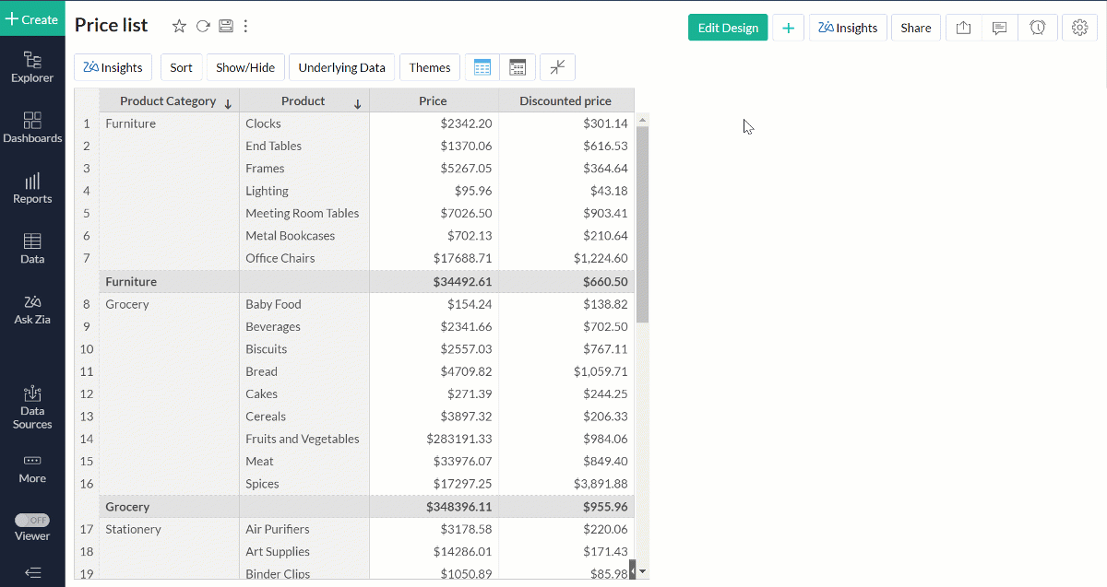Mark Price list as favorite with star
The width and height of the screenshot is (1107, 587).
coord(179,27)
